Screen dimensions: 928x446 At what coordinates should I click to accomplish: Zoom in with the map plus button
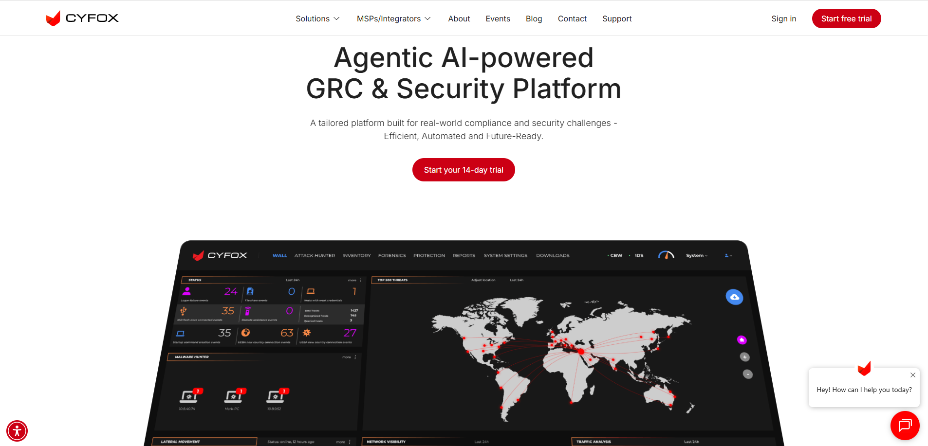744,357
